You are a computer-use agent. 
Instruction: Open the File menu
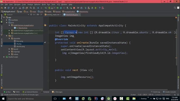click(2, 4)
